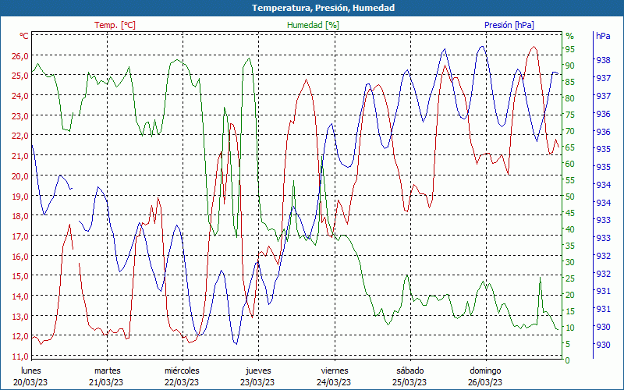
Task: Click the green "85" humidity tick label
Action: click(570, 82)
